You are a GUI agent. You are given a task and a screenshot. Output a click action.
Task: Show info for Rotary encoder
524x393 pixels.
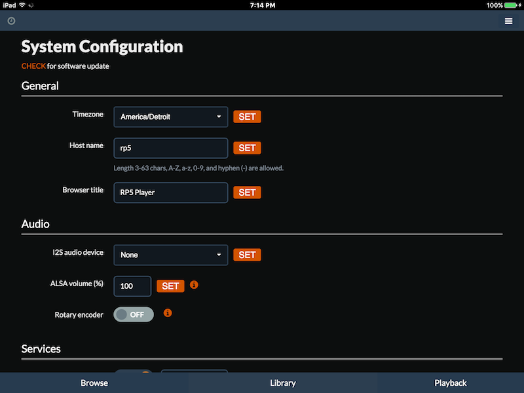click(168, 313)
